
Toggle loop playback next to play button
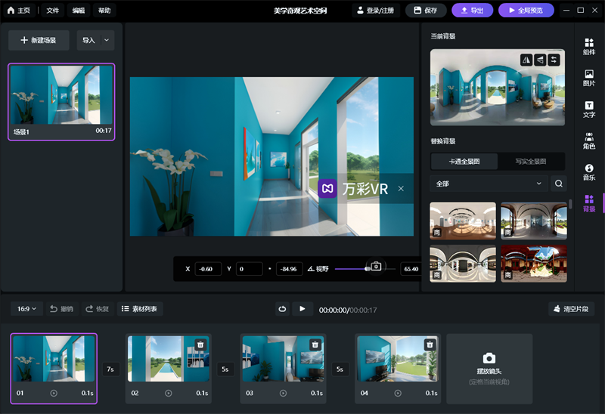[282, 309]
